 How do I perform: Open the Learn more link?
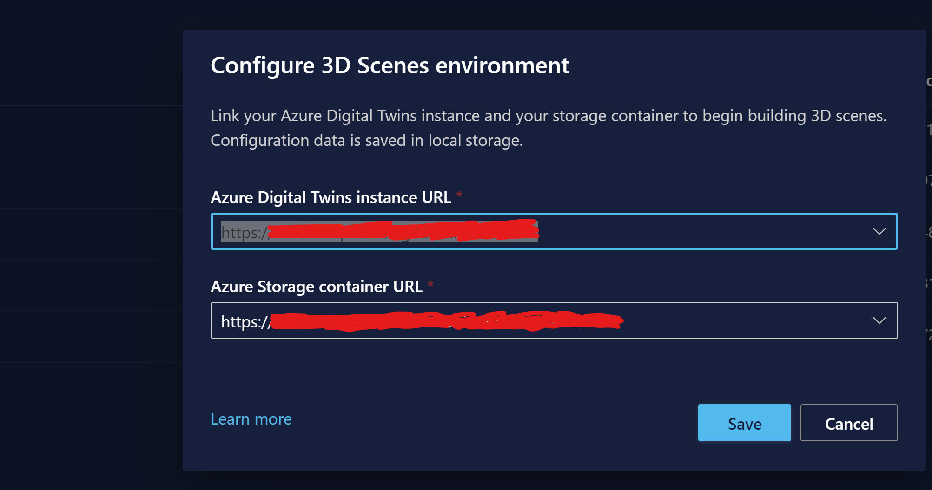pos(251,419)
